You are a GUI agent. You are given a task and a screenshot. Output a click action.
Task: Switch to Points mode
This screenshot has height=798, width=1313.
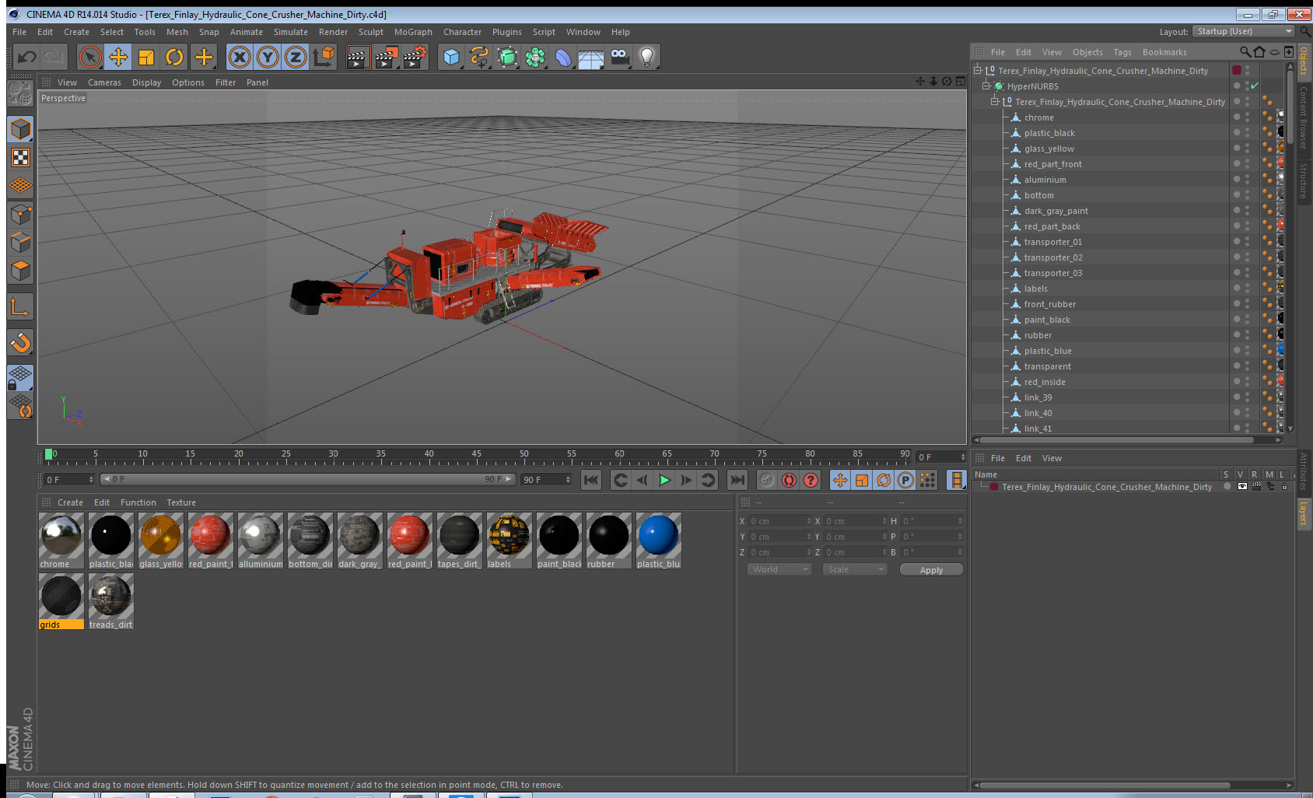coord(20,214)
